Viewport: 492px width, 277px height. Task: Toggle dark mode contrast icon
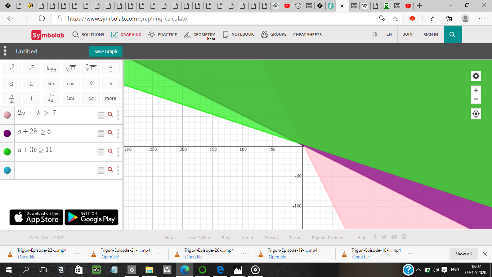click(375, 35)
